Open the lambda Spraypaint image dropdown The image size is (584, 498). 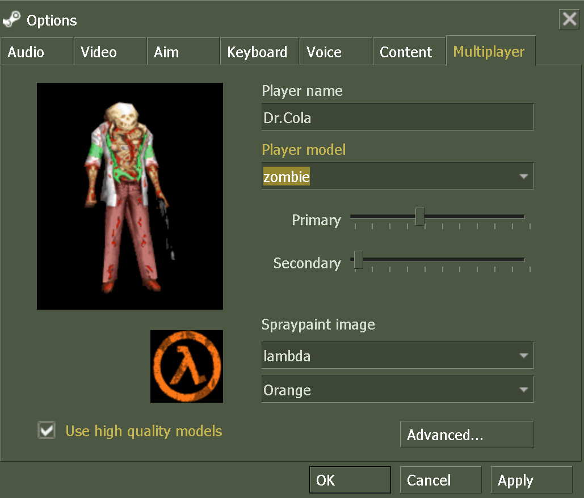pos(397,355)
